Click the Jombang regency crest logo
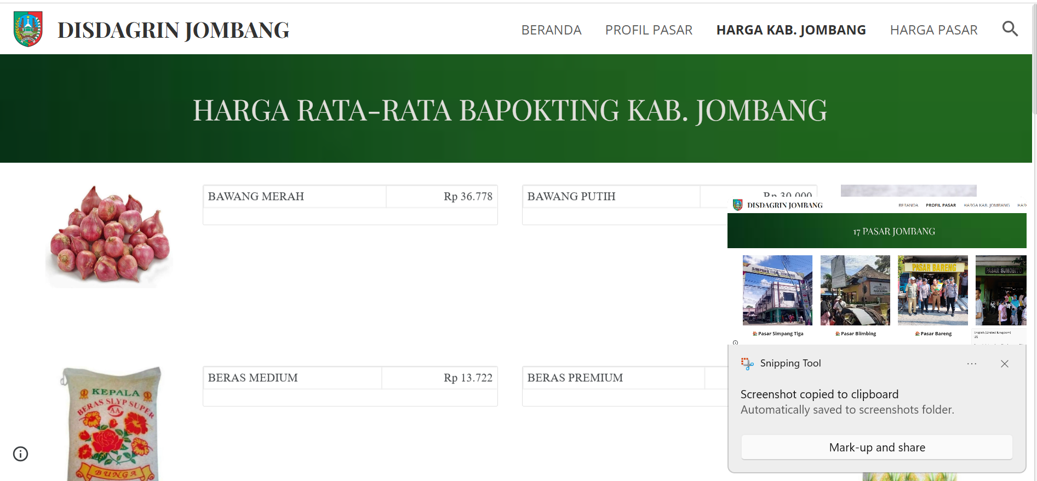1037x481 pixels. coord(28,30)
